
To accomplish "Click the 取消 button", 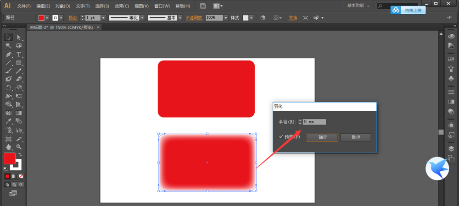I will pos(356,137).
